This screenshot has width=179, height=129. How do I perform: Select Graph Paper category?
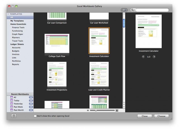17,34
